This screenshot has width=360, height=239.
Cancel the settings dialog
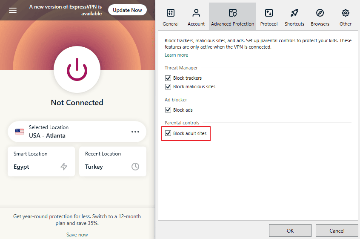coord(337,230)
